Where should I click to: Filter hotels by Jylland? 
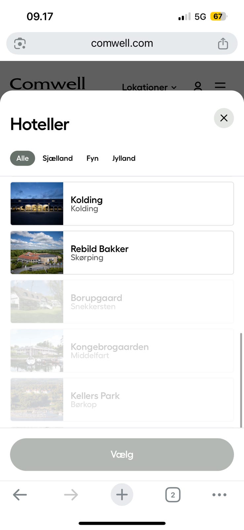124,158
